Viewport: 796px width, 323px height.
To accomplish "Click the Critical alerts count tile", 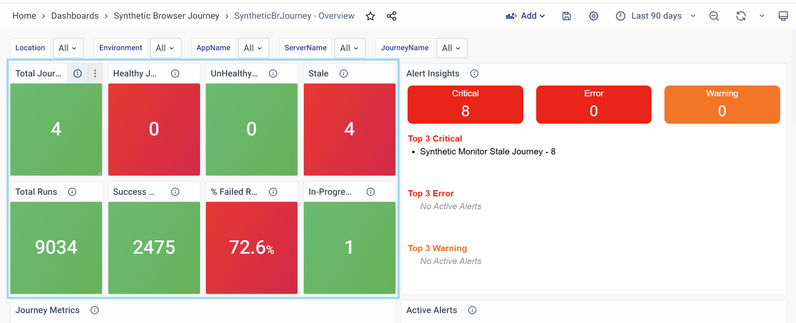I will tap(465, 105).
